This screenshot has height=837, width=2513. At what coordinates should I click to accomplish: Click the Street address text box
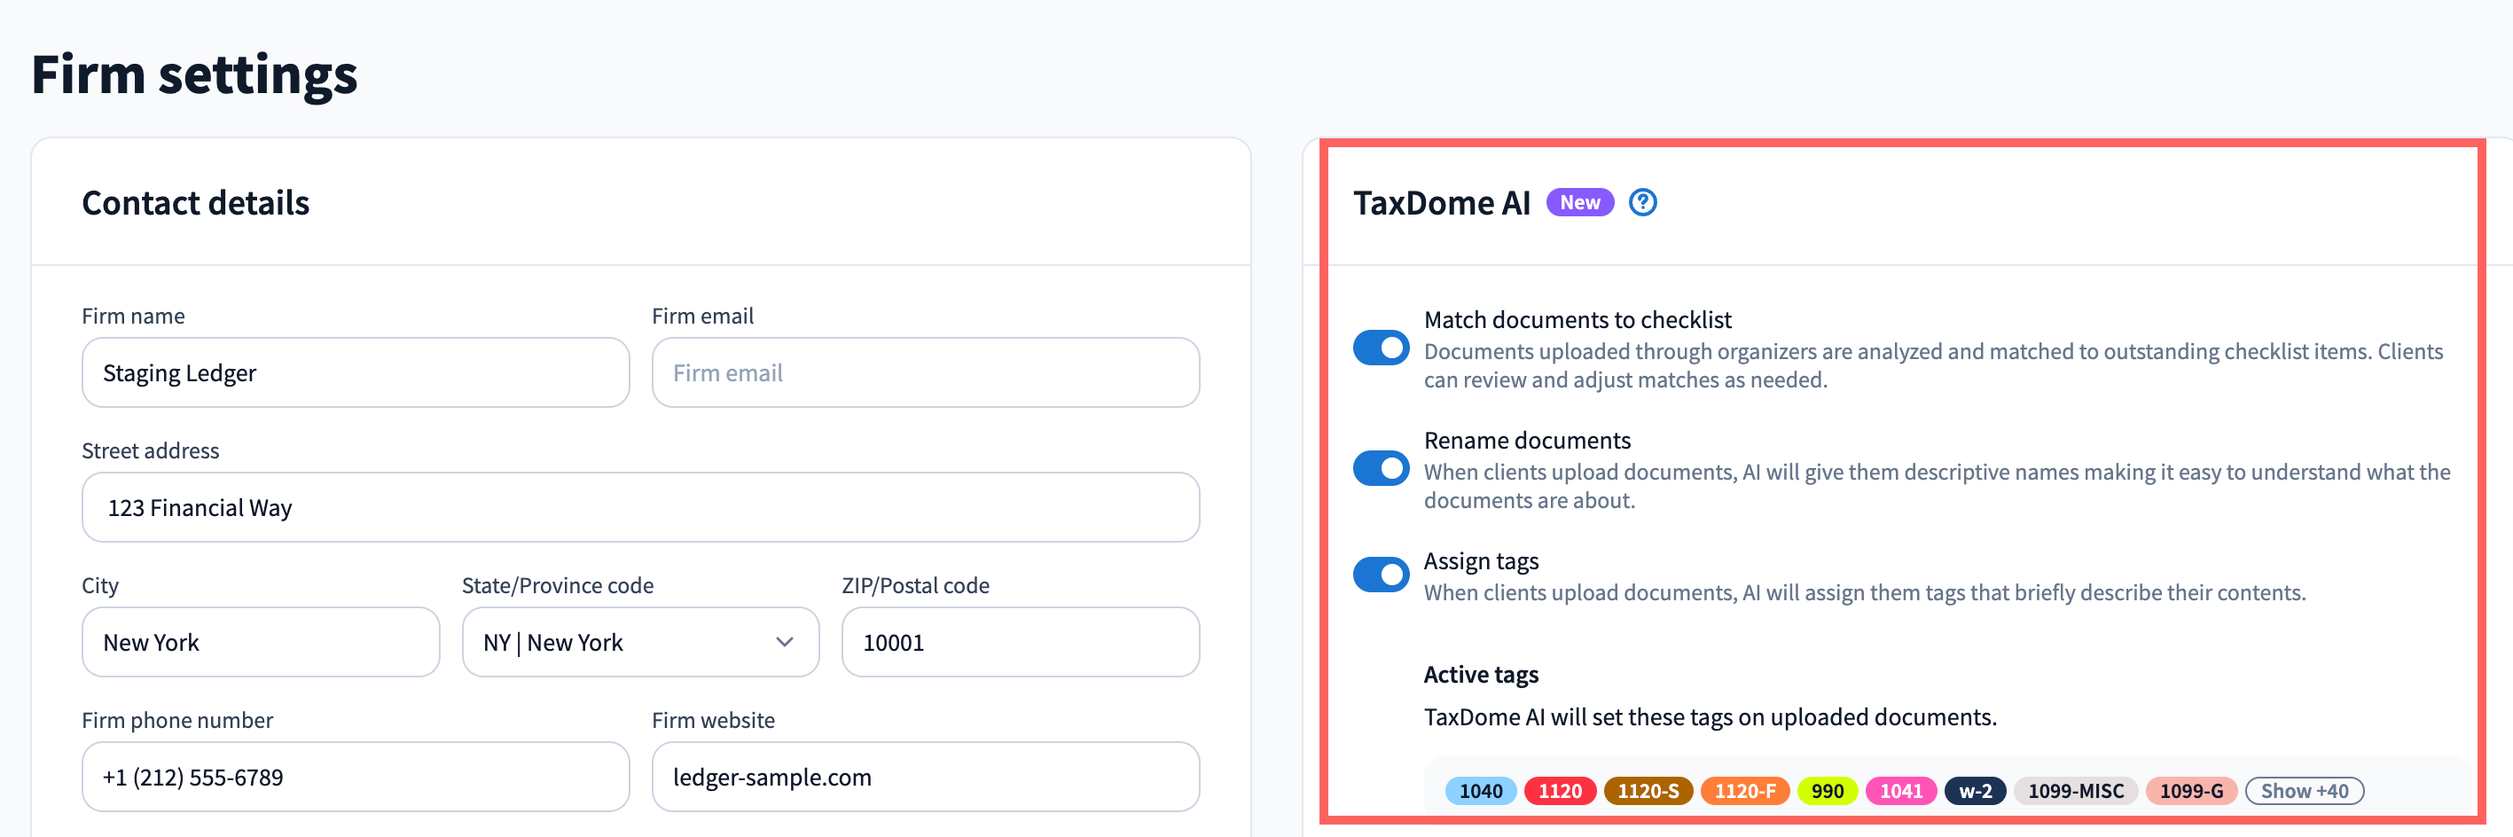(640, 507)
